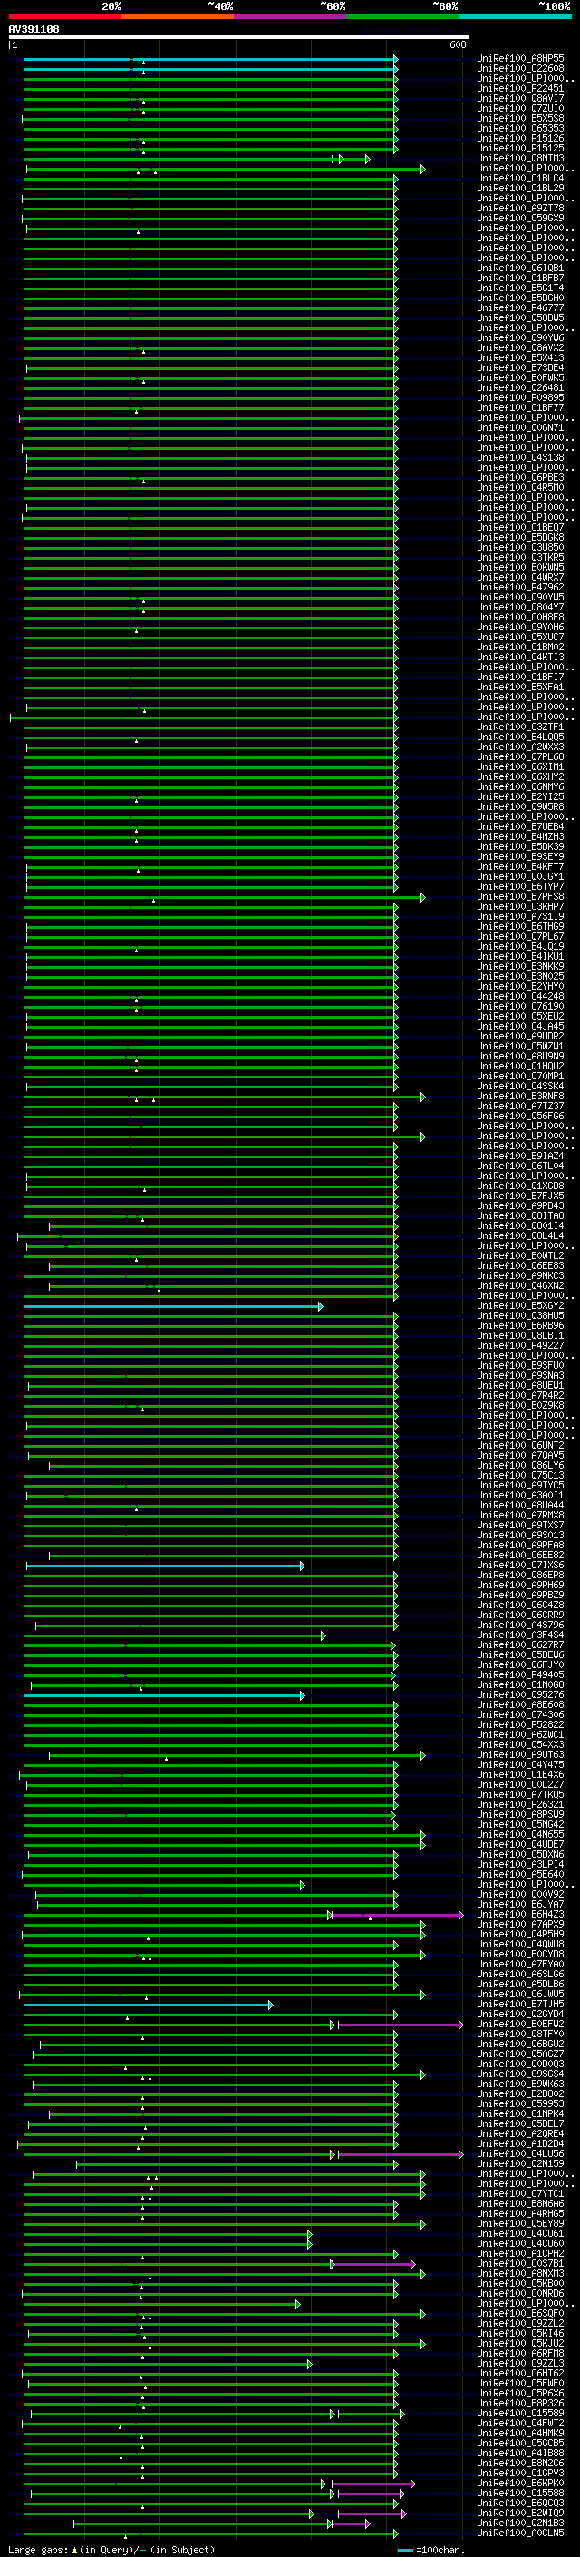The width and height of the screenshot is (580, 2557).
Task: Select the UniRef100_P22451 label
Action: 520,88
